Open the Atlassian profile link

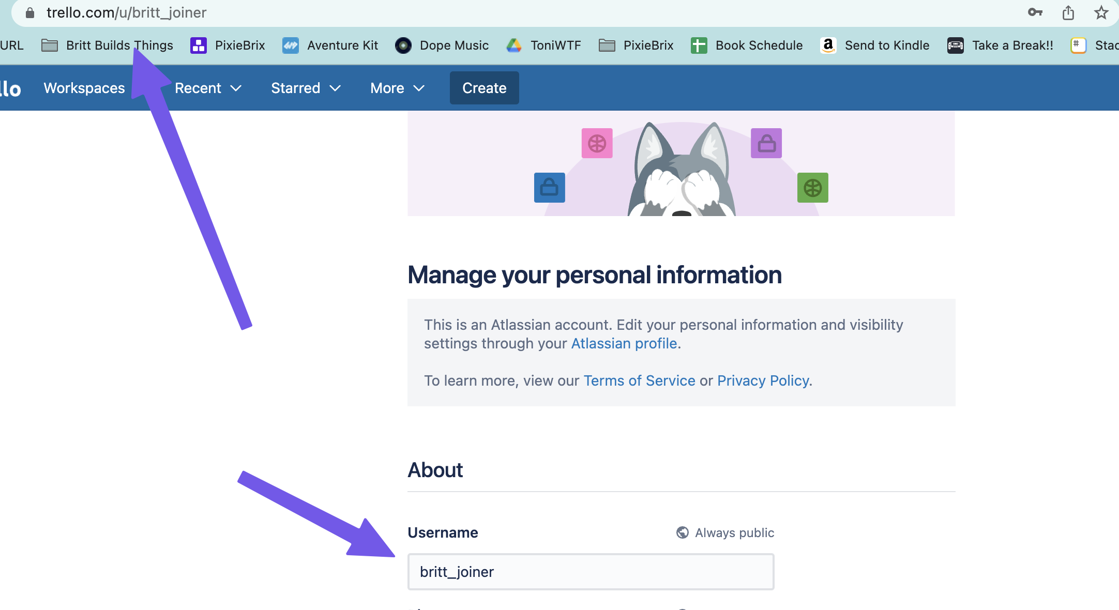[x=624, y=343]
